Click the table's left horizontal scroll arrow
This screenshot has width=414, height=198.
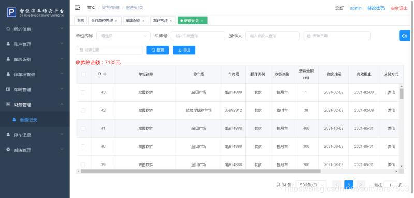coord(78,171)
